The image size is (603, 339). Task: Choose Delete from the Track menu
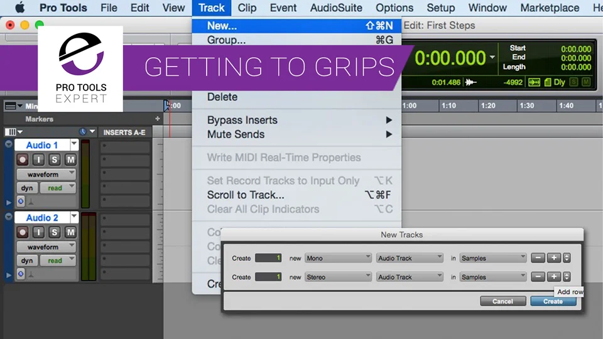pyautogui.click(x=296, y=97)
